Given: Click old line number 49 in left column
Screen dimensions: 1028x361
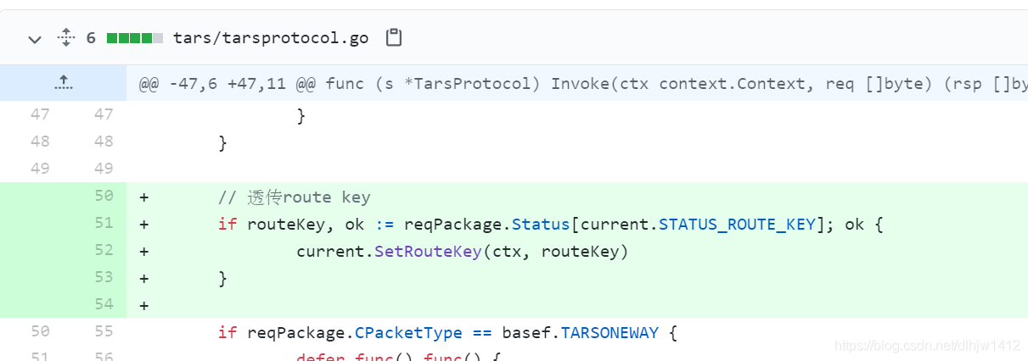Looking at the screenshot, I should (x=40, y=169).
